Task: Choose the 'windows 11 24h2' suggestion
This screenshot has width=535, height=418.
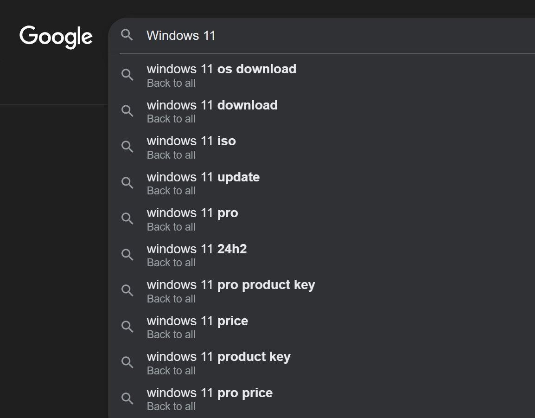Action: [321, 255]
